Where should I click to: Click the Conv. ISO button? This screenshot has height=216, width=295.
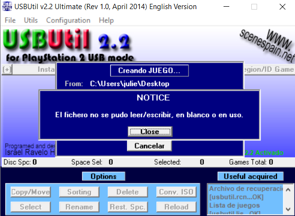click(x=177, y=192)
